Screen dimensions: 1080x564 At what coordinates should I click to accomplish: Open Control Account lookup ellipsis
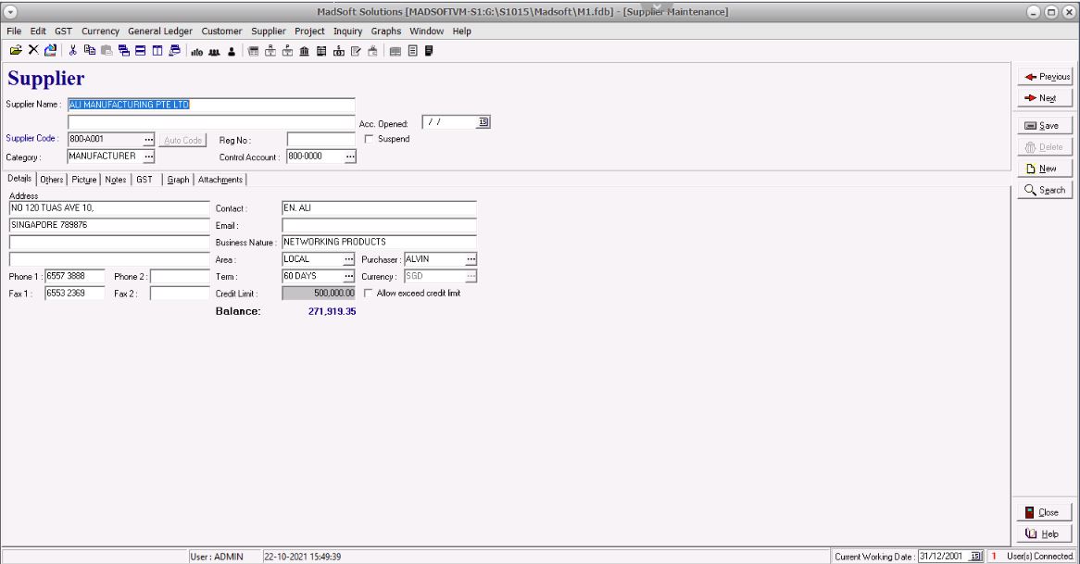click(350, 157)
